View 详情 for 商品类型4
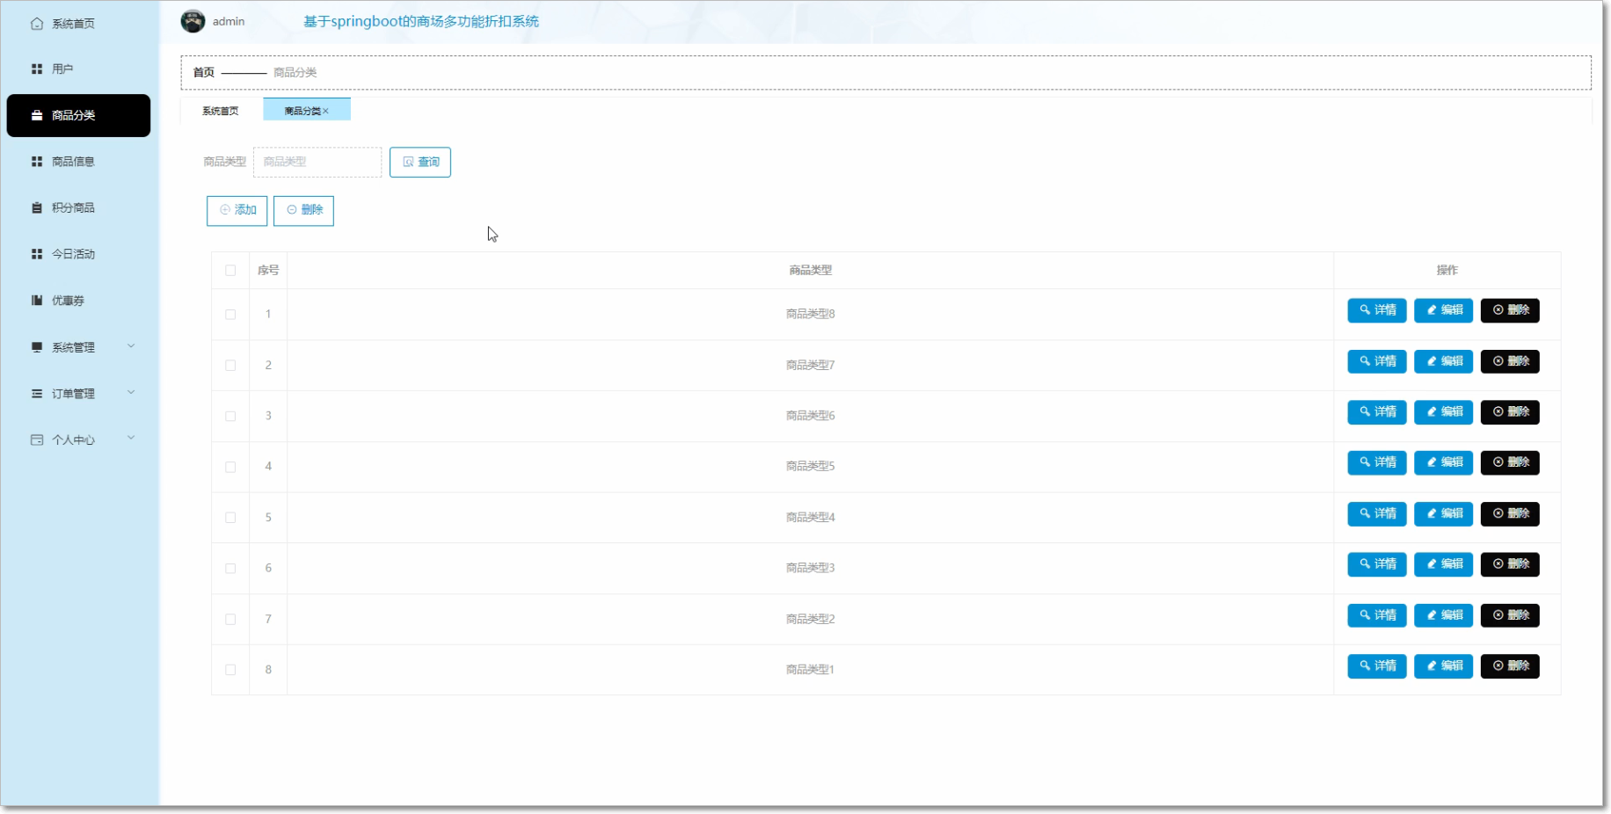1611x814 pixels. (1377, 513)
